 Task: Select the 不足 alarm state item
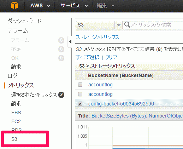point(16,49)
